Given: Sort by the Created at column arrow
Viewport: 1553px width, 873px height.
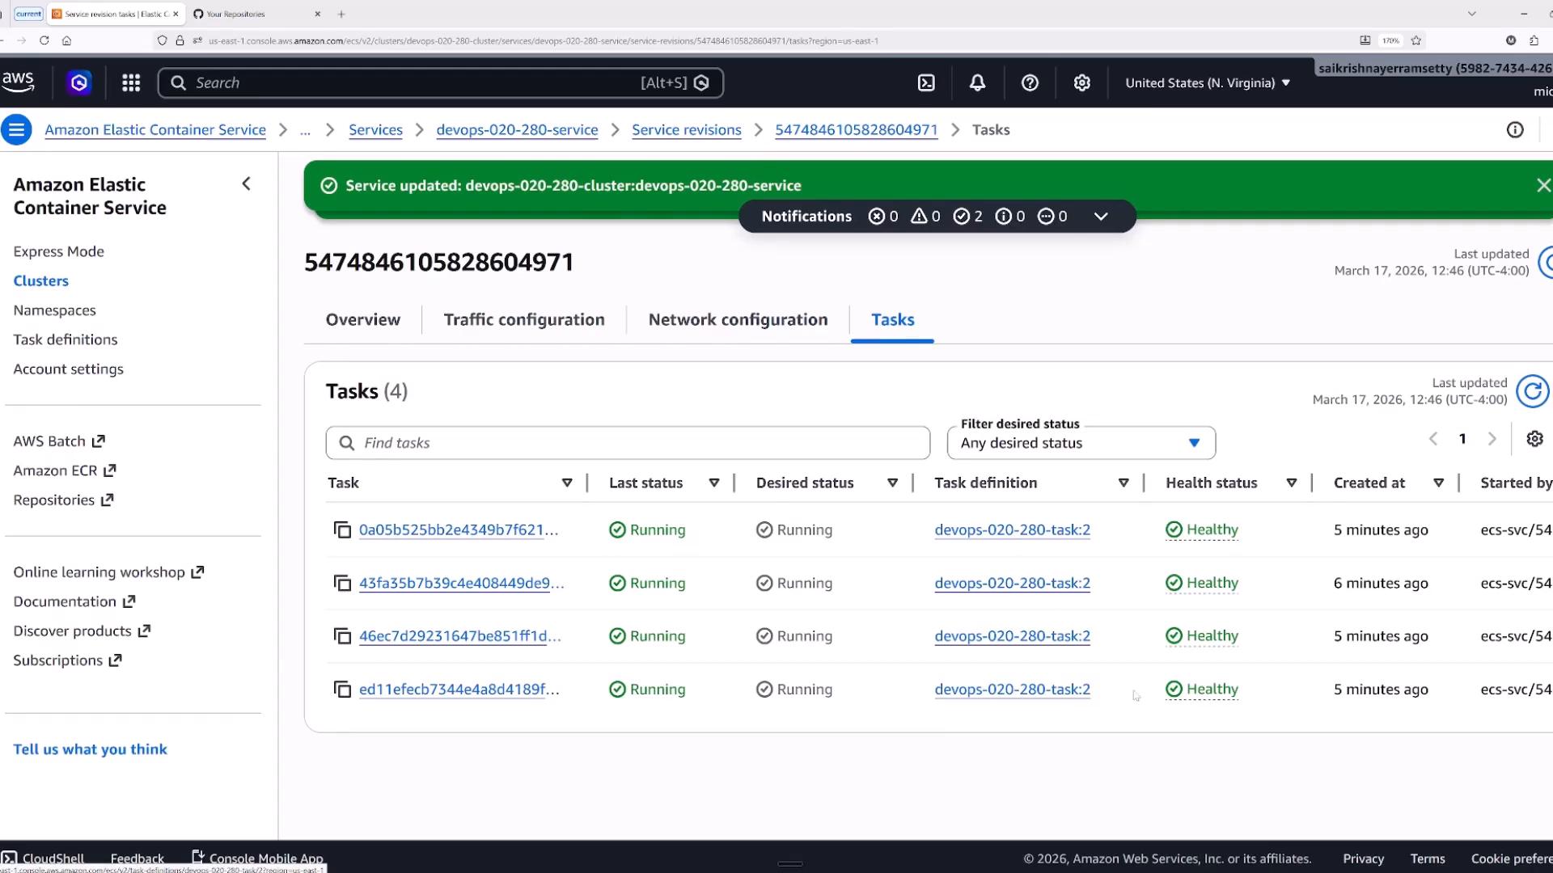Looking at the screenshot, I should click(x=1438, y=483).
